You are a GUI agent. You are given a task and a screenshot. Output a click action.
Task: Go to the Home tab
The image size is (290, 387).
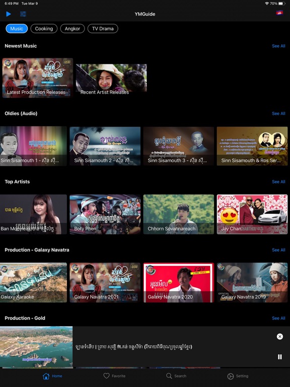pos(52,376)
